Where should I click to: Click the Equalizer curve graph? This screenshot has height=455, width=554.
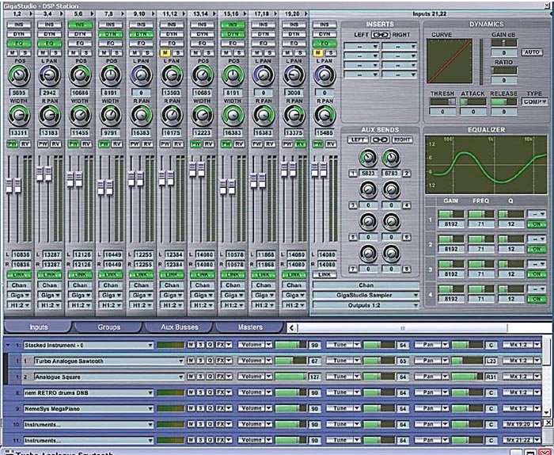pyautogui.click(x=486, y=165)
